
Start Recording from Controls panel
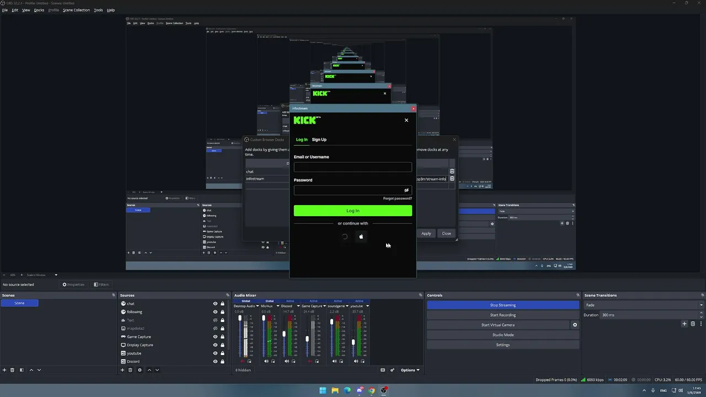coord(503,315)
